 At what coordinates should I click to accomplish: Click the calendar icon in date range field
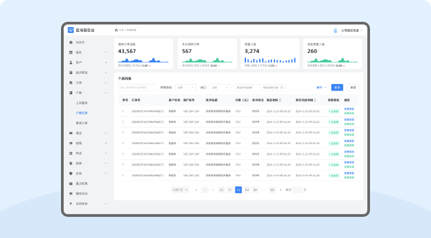point(282,87)
